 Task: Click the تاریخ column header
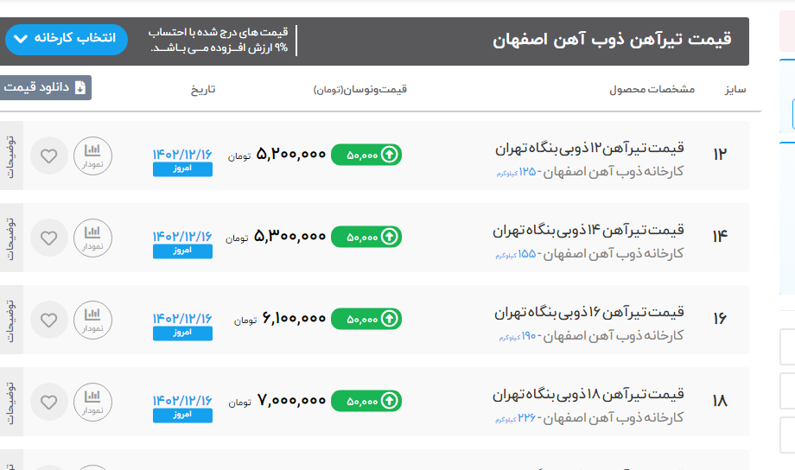point(203,89)
